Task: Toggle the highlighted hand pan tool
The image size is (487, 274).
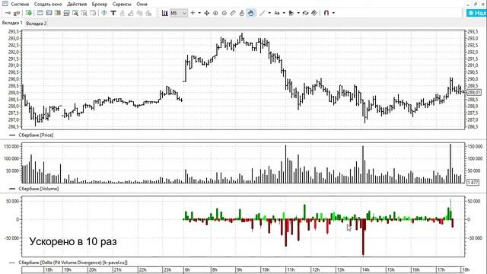Action: pos(250,13)
